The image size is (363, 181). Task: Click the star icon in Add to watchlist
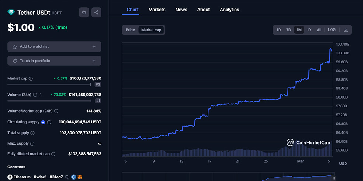point(15,47)
